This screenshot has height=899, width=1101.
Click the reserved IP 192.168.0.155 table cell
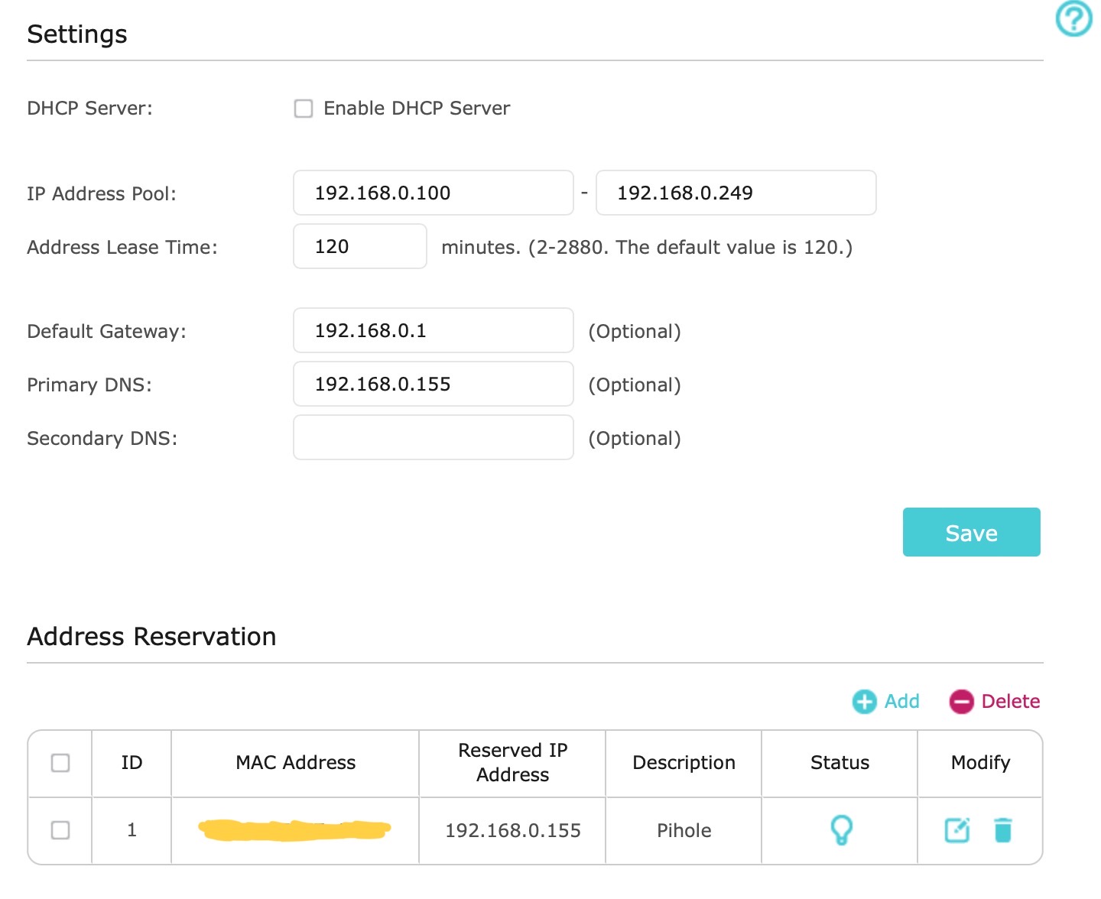[512, 831]
